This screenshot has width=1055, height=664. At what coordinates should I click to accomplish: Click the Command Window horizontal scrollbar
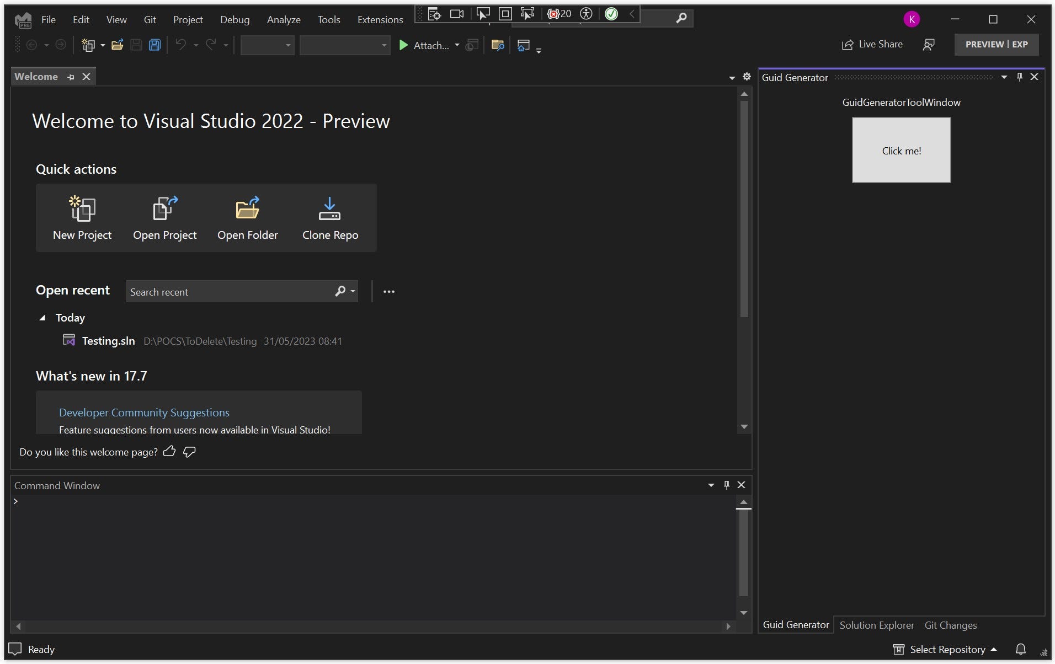[x=373, y=626]
